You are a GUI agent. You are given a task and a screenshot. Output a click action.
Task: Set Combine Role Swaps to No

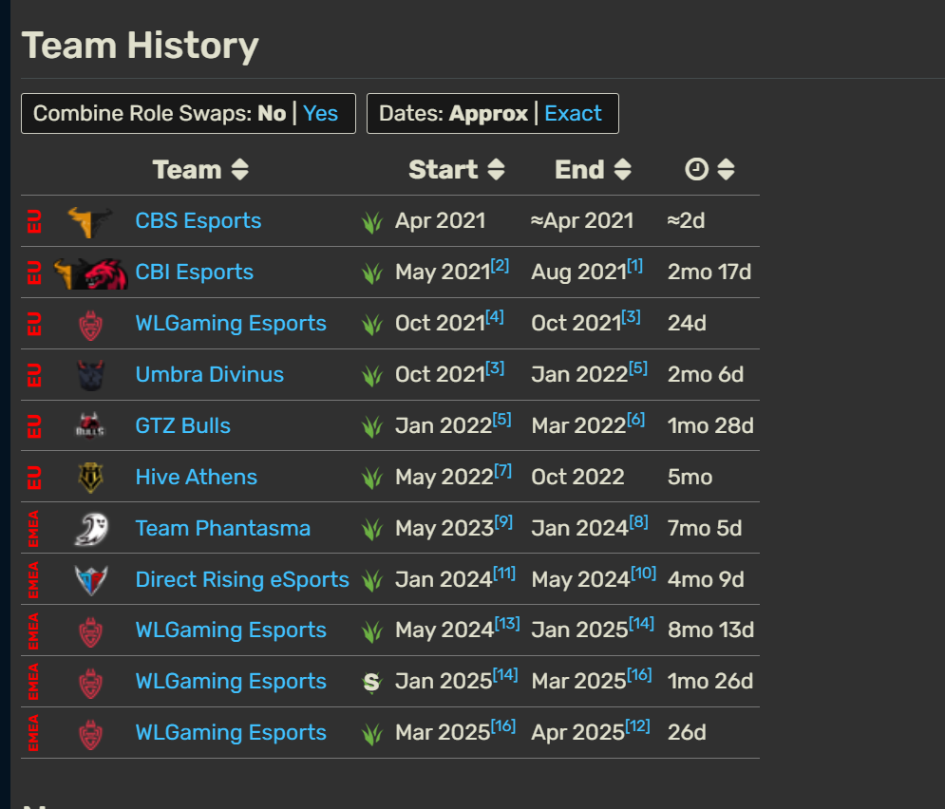[272, 113]
